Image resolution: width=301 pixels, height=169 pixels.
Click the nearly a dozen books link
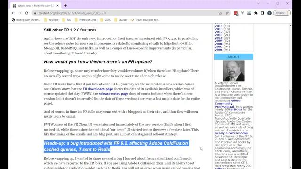pos(231,133)
